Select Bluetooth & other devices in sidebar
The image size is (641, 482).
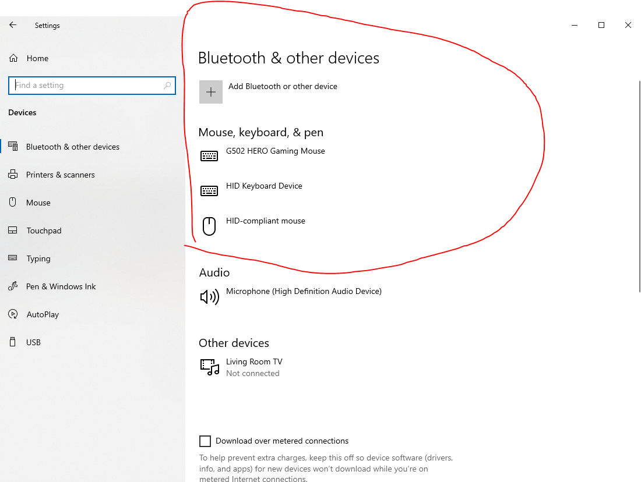[x=73, y=147]
